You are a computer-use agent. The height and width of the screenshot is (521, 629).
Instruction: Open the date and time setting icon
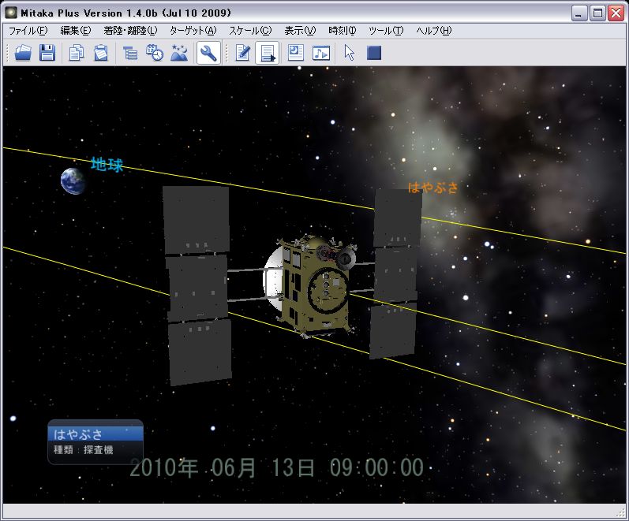pyautogui.click(x=155, y=53)
